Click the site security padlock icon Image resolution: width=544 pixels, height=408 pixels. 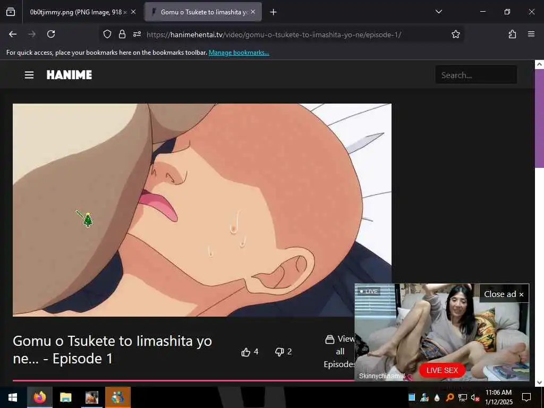point(122,34)
